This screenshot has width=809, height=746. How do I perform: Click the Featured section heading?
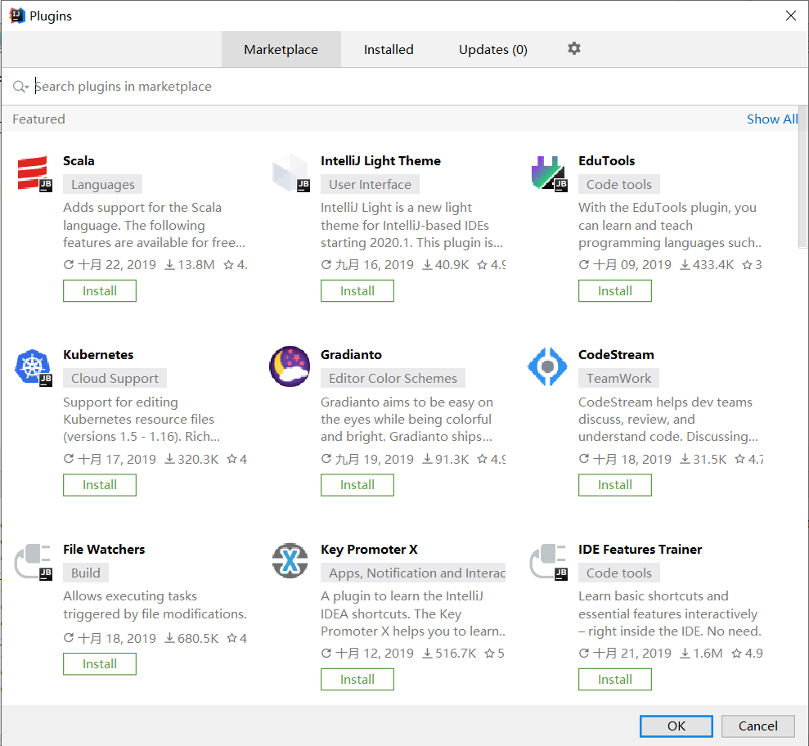pos(38,119)
